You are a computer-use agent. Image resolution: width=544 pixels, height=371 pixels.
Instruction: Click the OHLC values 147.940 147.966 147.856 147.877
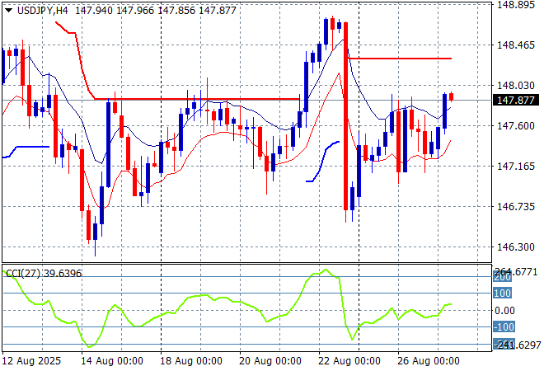[x=156, y=11]
